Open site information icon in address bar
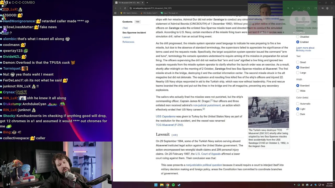 [x=131, y=8]
